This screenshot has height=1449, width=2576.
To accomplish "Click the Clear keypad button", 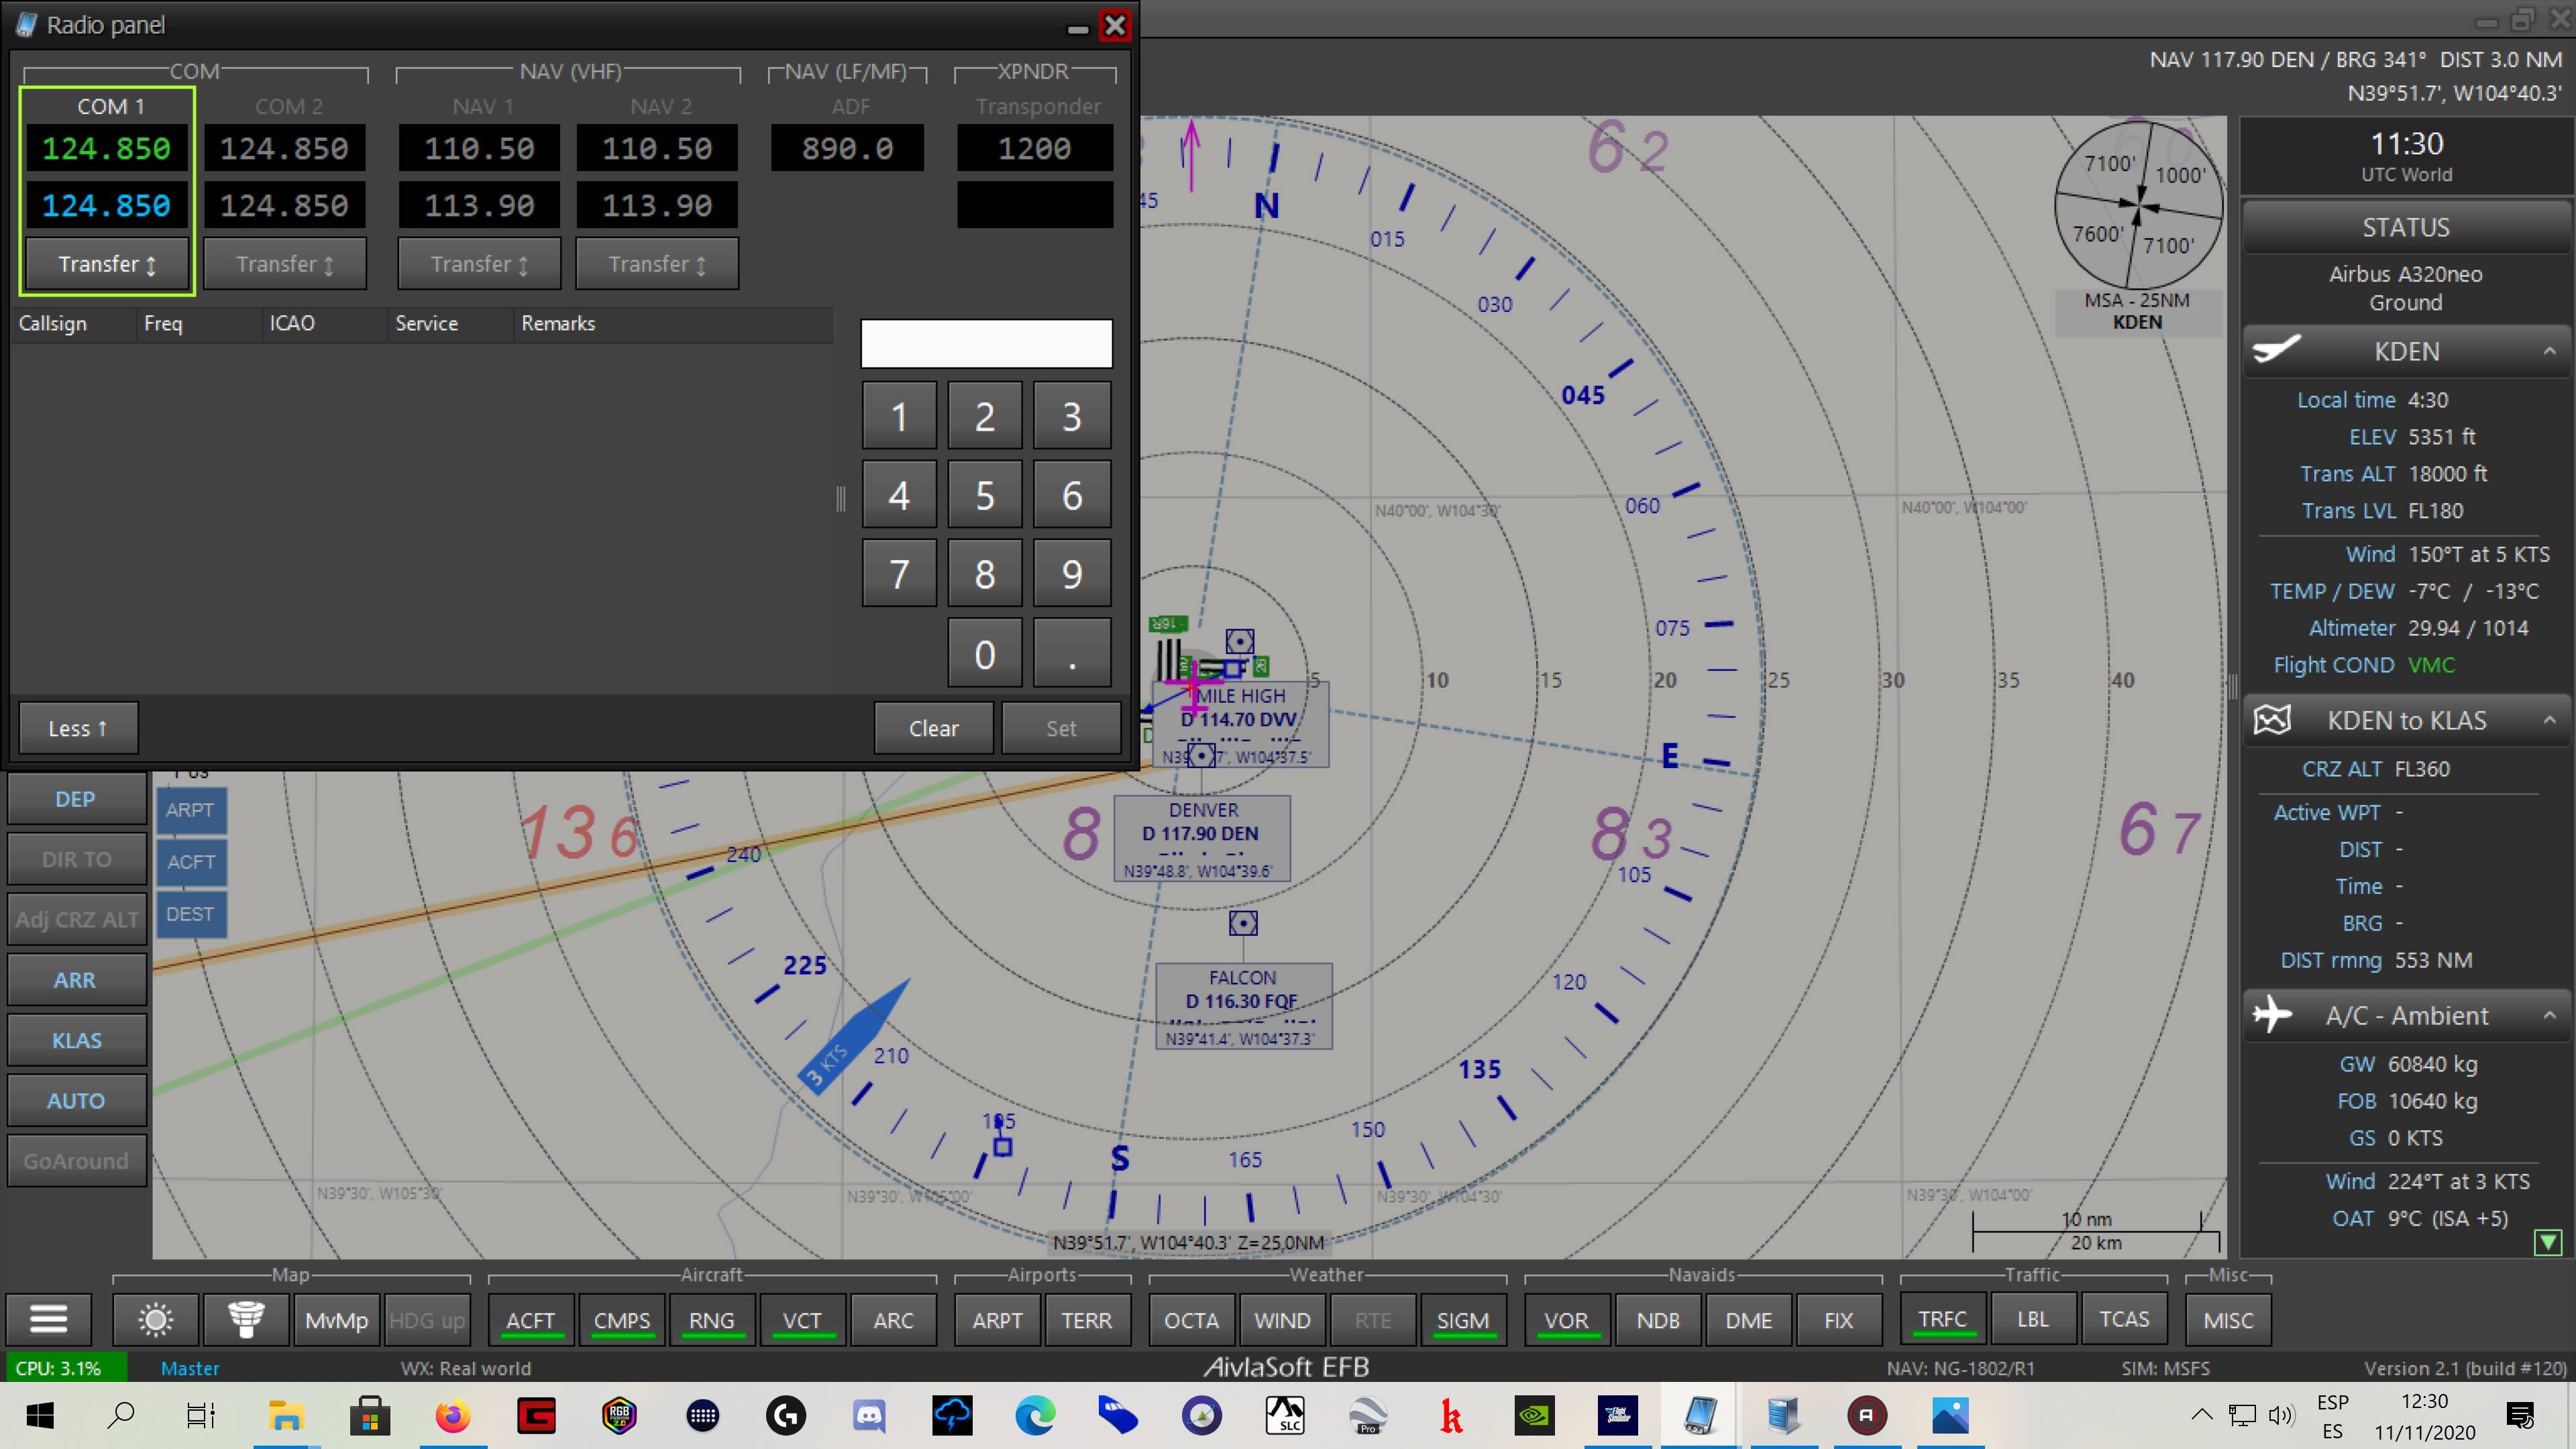I will (x=933, y=728).
